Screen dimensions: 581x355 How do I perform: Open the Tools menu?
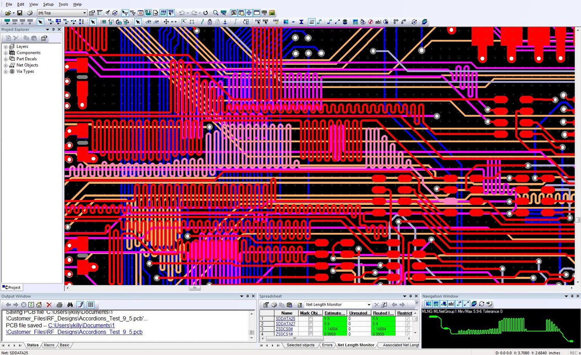tap(63, 4)
